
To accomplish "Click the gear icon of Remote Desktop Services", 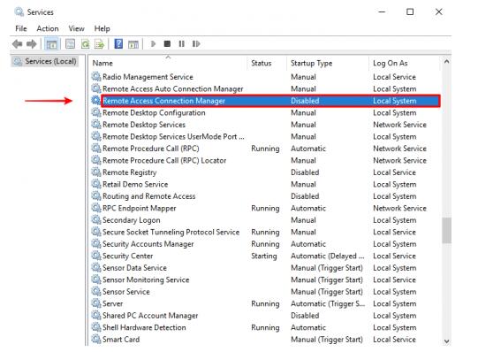I will click(96, 124).
